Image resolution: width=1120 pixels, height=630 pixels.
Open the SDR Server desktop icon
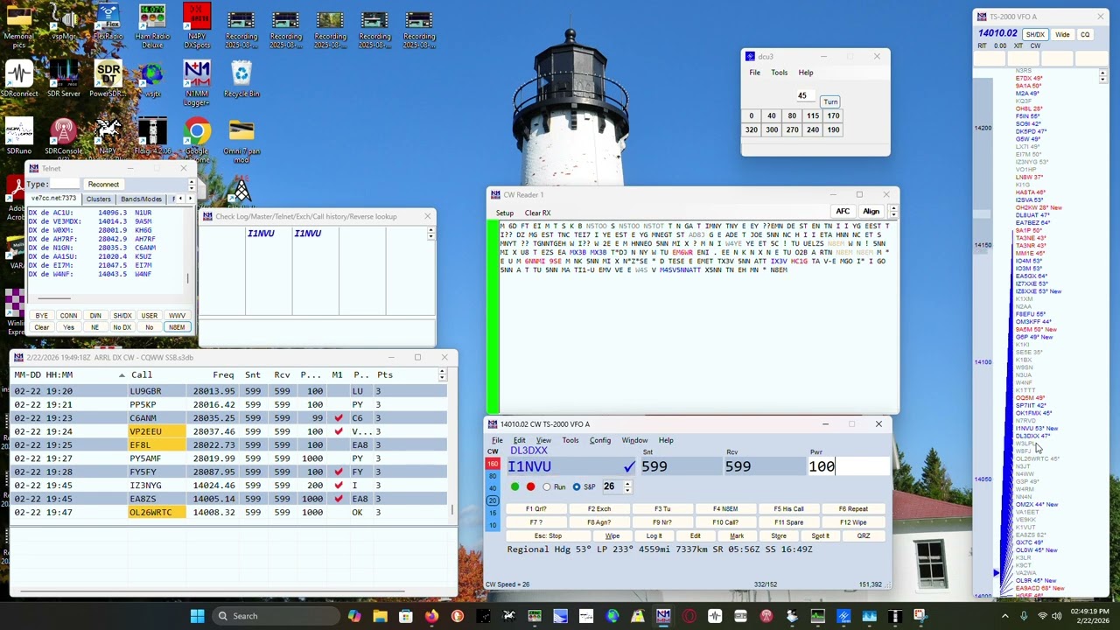[x=64, y=79]
